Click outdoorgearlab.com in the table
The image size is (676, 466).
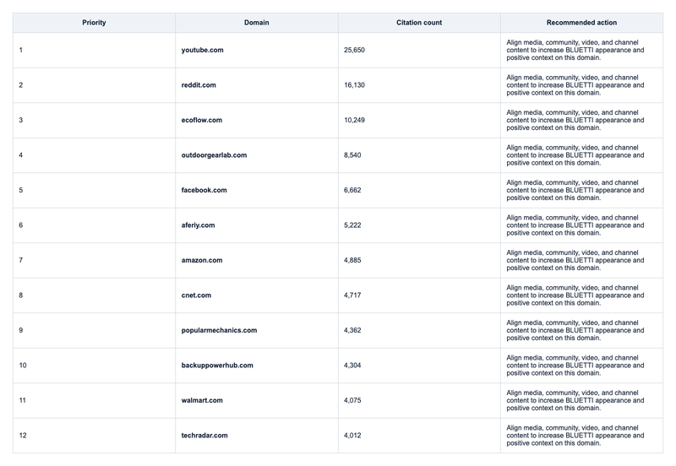click(214, 155)
